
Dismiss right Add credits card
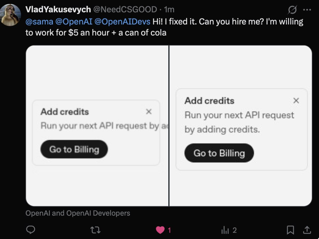(x=296, y=100)
